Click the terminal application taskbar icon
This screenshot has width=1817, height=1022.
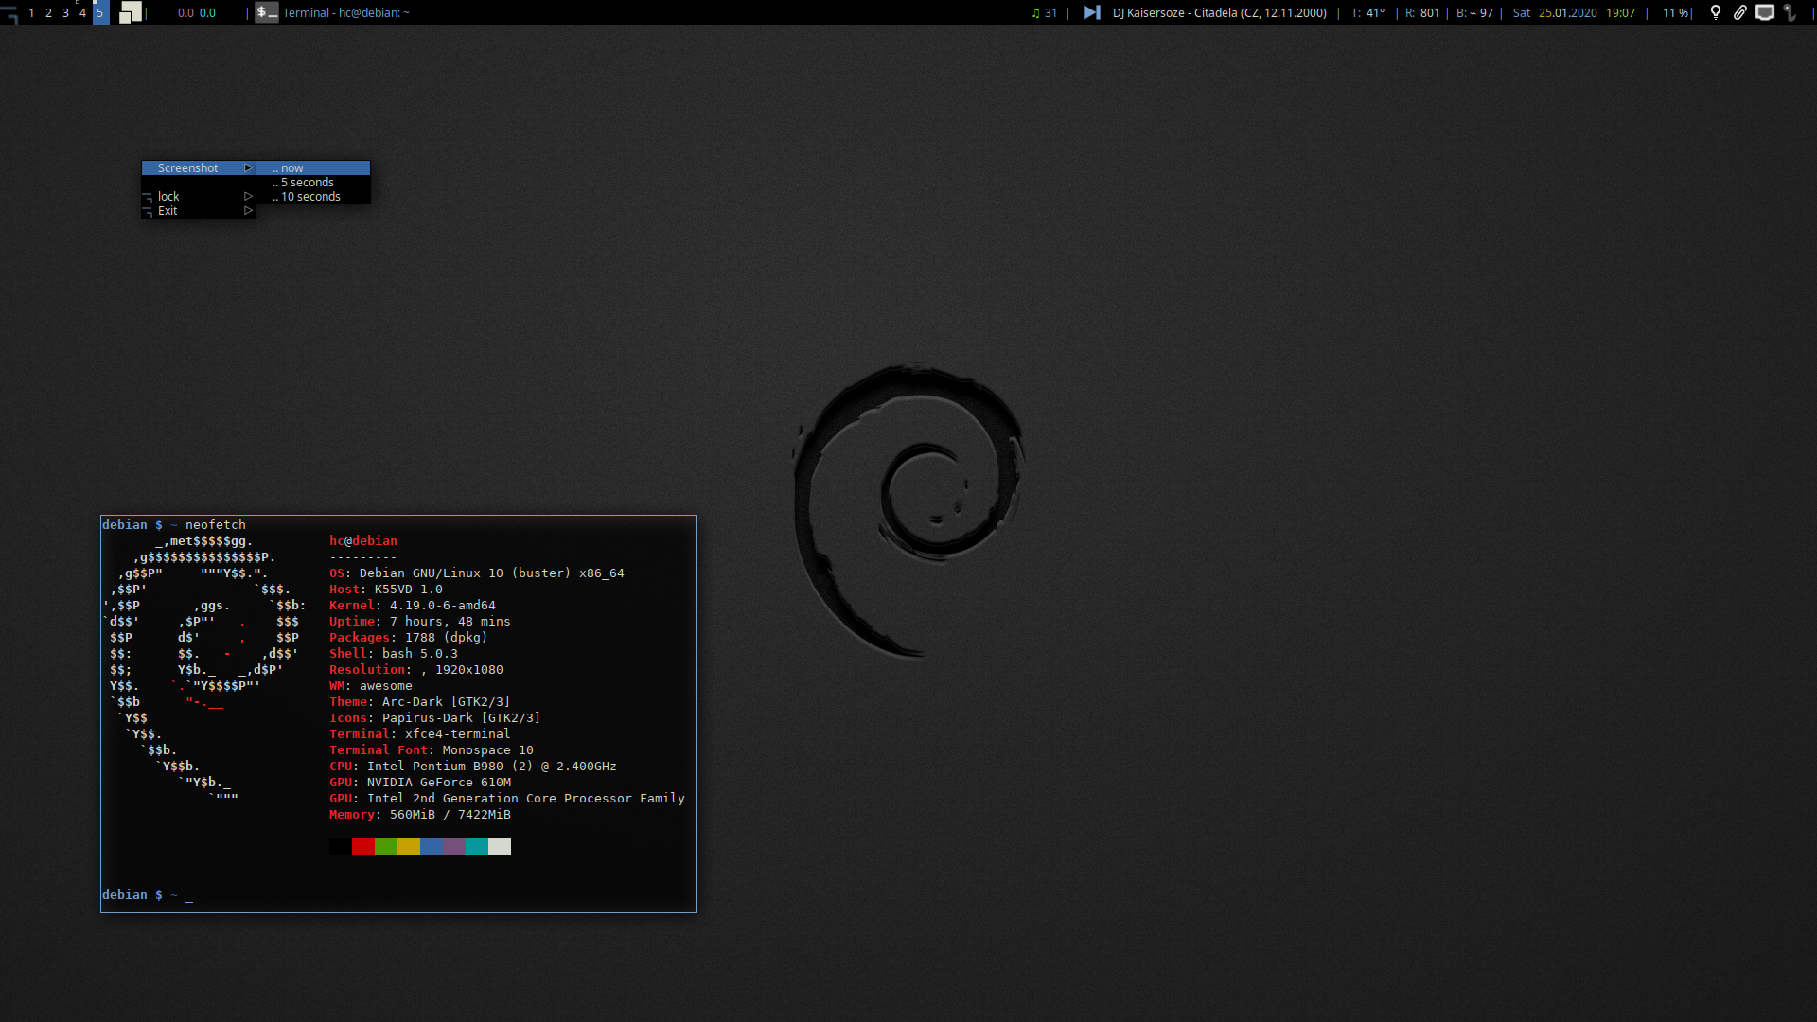point(266,12)
